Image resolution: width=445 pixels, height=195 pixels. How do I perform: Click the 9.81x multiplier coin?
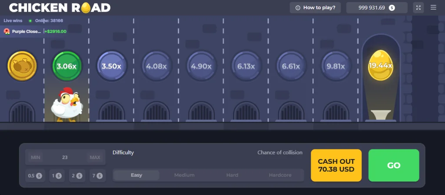(x=336, y=66)
